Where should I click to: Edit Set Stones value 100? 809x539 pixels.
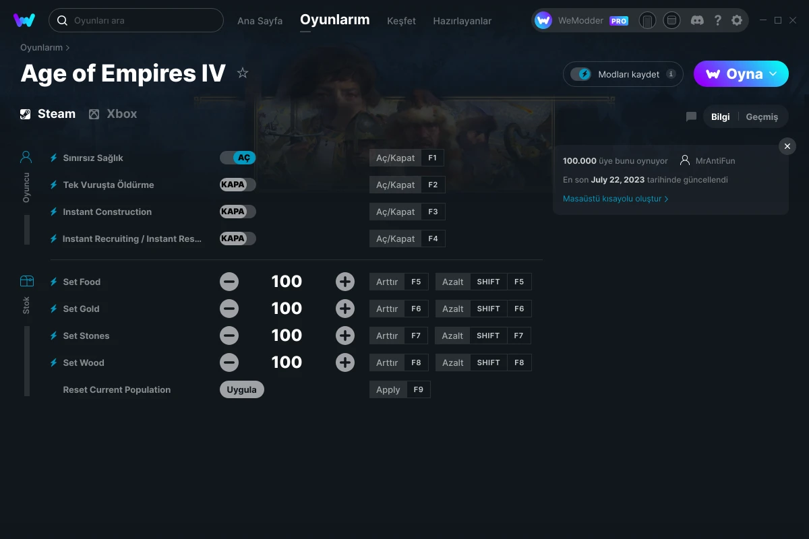(287, 336)
